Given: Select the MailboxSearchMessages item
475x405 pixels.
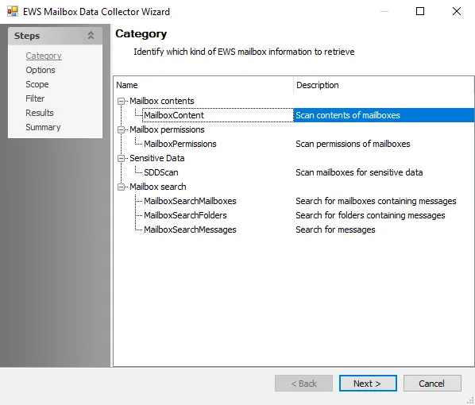Looking at the screenshot, I should [190, 229].
